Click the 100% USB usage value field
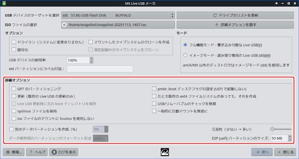Screen dimensions: 299x159 point(78,60)
